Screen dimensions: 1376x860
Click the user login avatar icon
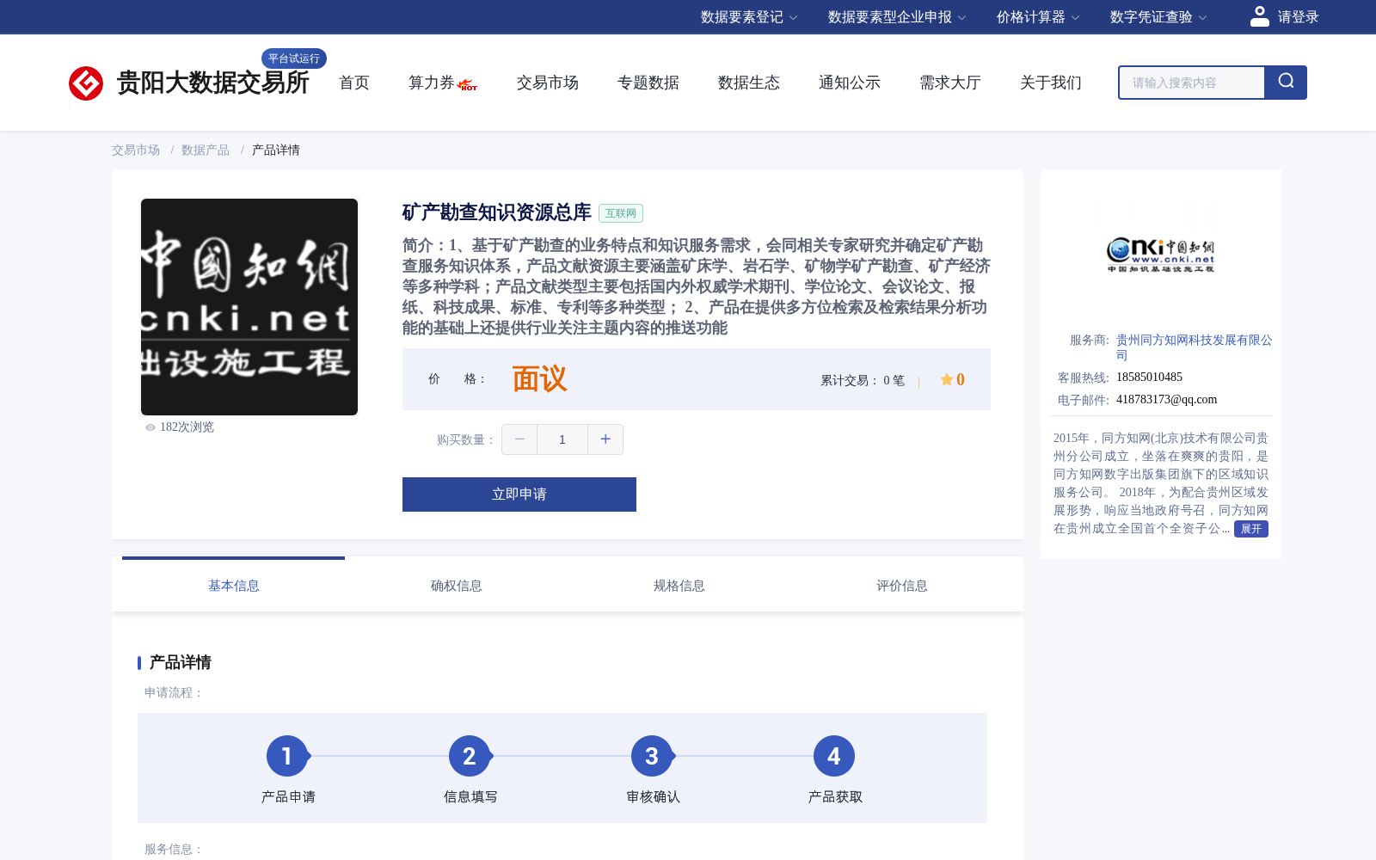point(1260,16)
